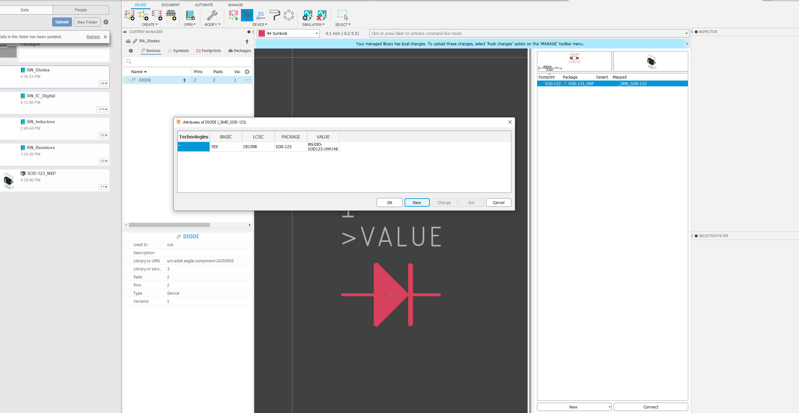Switch to the DOCUMENT tab
The image size is (799, 413).
coord(171,5)
